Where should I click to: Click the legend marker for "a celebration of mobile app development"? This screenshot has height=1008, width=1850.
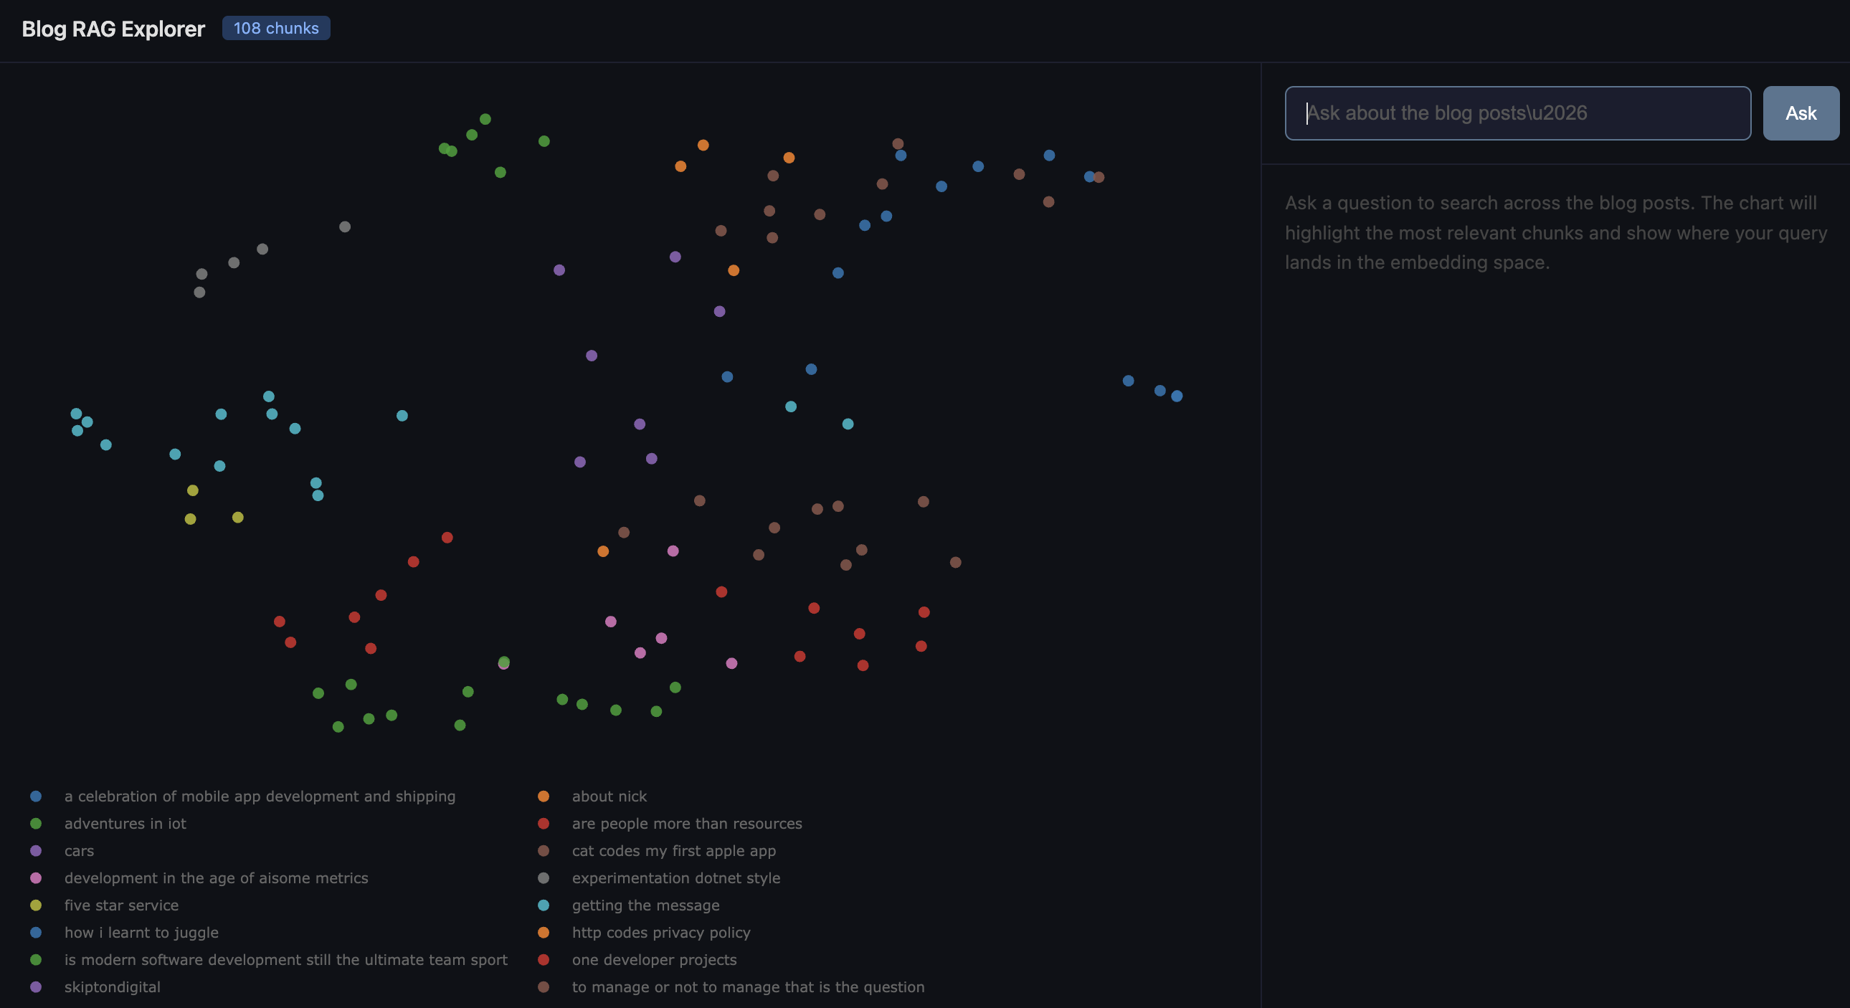(35, 797)
